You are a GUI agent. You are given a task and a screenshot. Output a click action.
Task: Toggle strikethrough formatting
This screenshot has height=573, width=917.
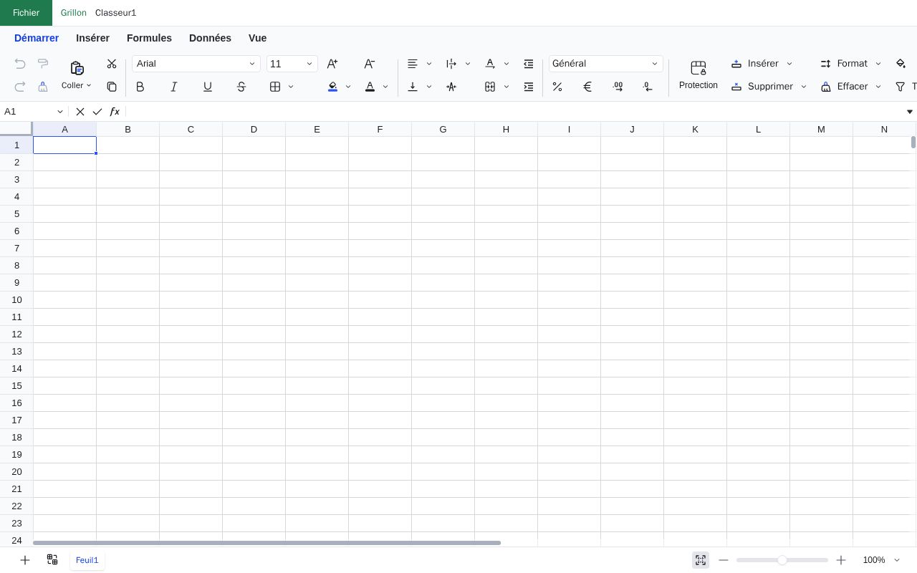[x=241, y=87]
